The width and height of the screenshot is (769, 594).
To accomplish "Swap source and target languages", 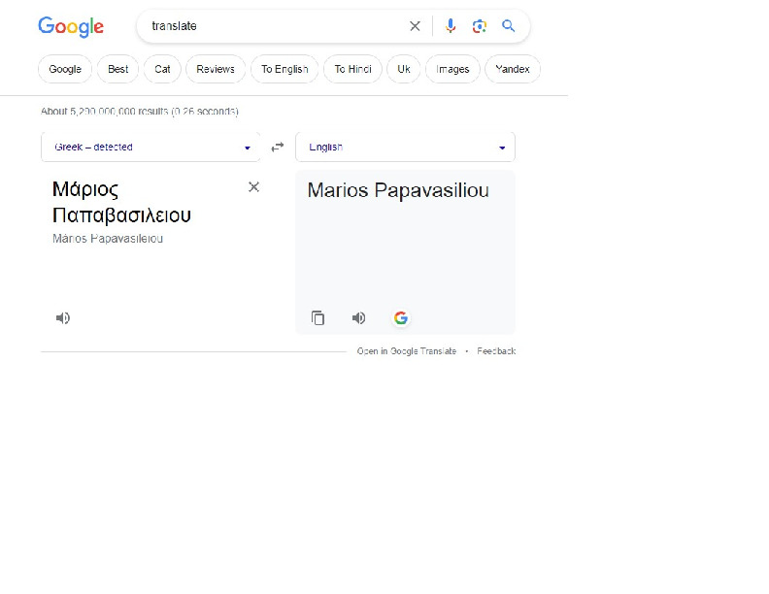I will 278,148.
